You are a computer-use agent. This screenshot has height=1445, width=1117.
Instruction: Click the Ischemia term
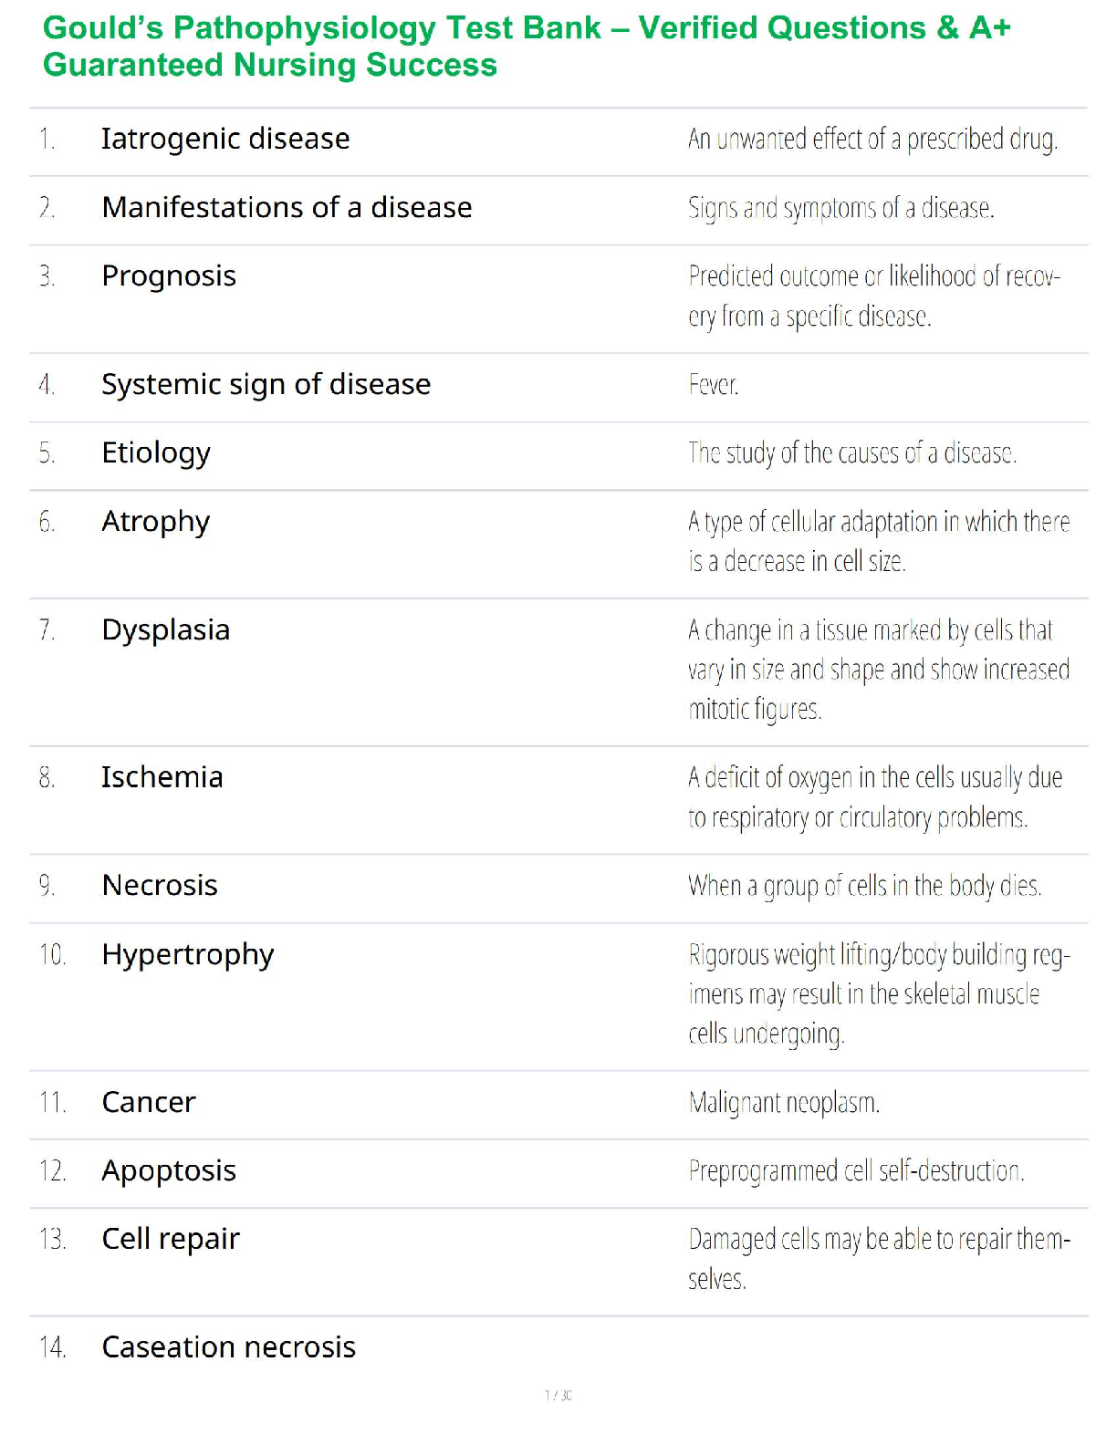(x=162, y=777)
